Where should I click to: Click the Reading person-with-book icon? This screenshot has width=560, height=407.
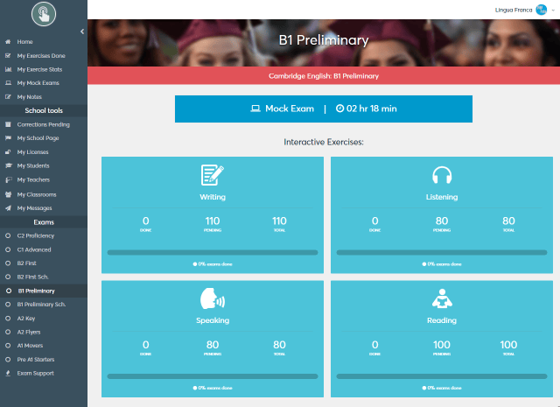pyautogui.click(x=442, y=298)
